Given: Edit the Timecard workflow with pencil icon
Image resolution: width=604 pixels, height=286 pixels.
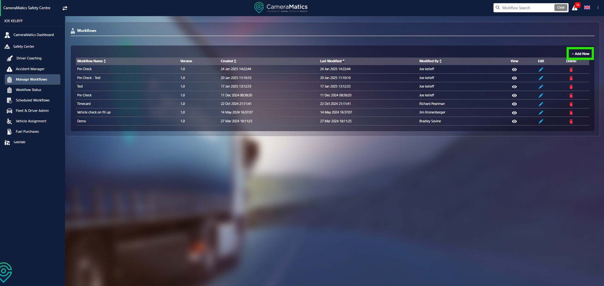Looking at the screenshot, I should pyautogui.click(x=541, y=104).
